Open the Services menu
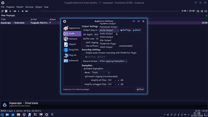Image resolution: width=208 pixels, height=117 pixels. point(29,7)
